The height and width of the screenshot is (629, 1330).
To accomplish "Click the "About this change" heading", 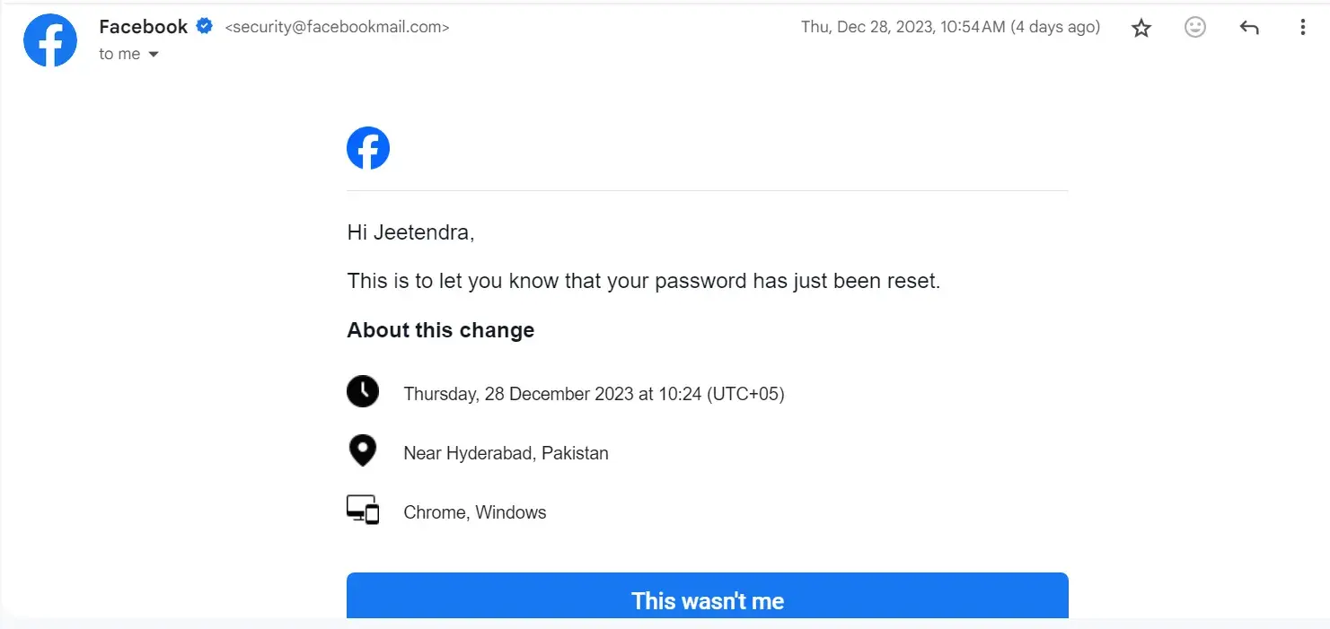I will [x=441, y=330].
